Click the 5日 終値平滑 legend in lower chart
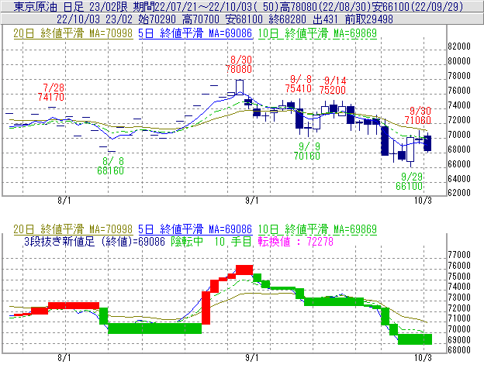The image size is (484, 368). coord(195,229)
